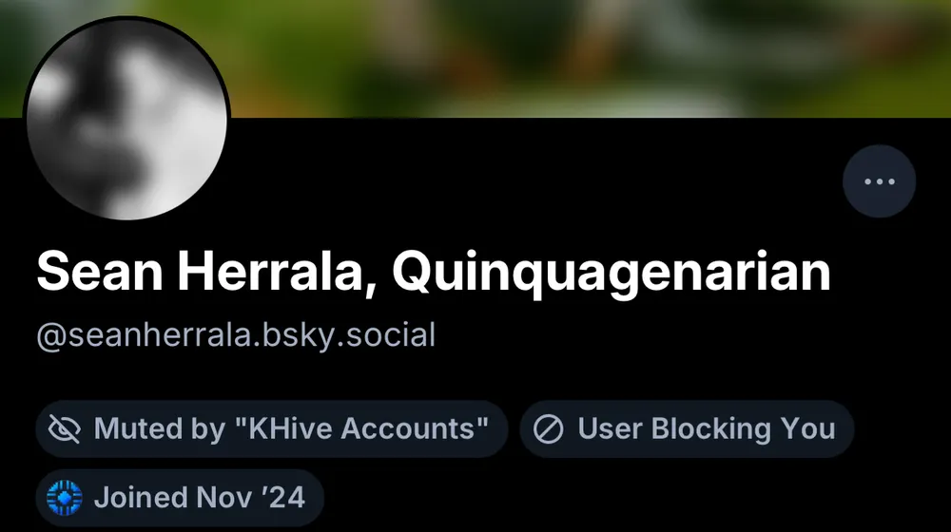Click the crossed-out eye mute icon
Screen dimensions: 951x532
pyautogui.click(x=65, y=429)
